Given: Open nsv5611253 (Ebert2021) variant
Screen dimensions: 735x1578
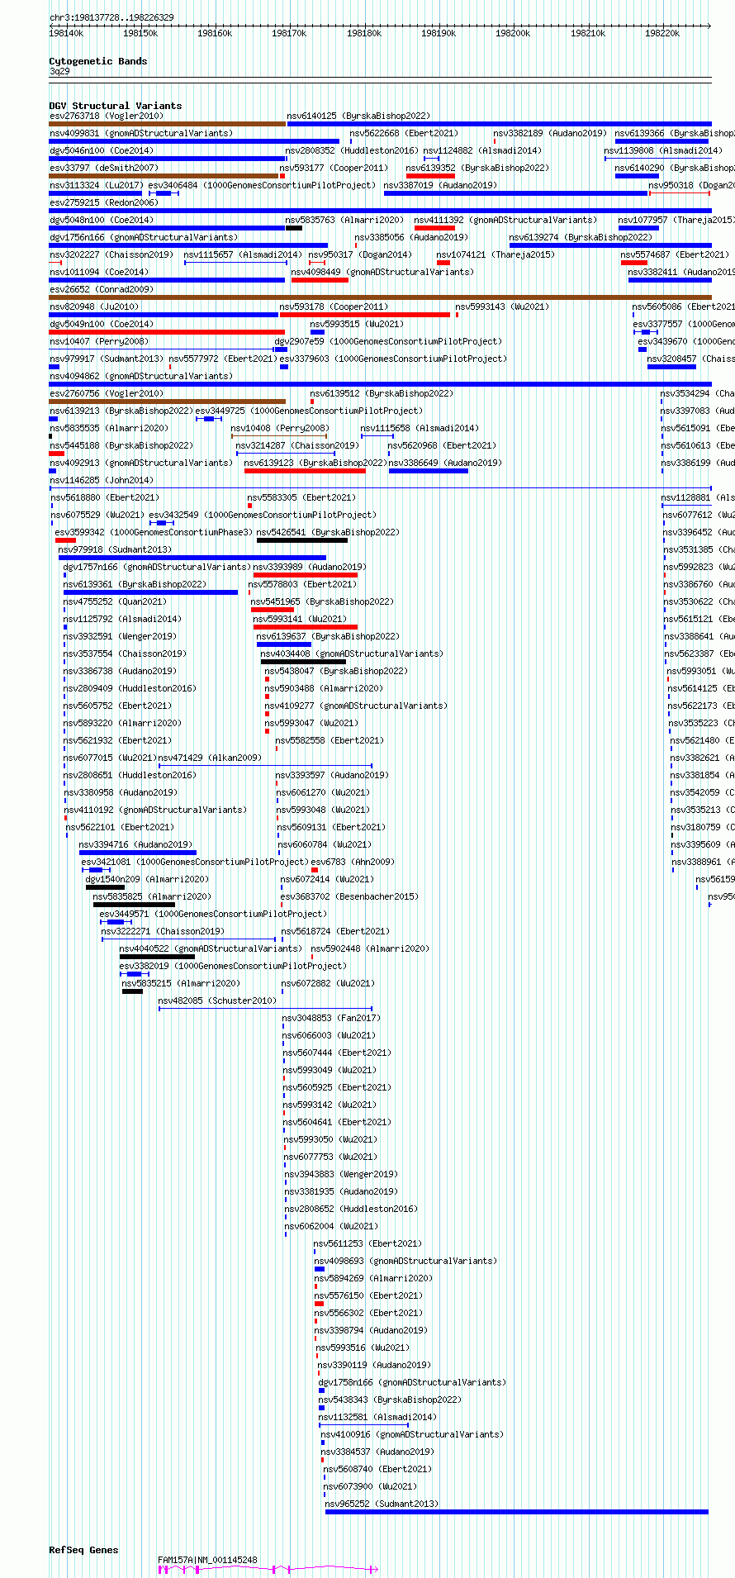Looking at the screenshot, I should (367, 1243).
